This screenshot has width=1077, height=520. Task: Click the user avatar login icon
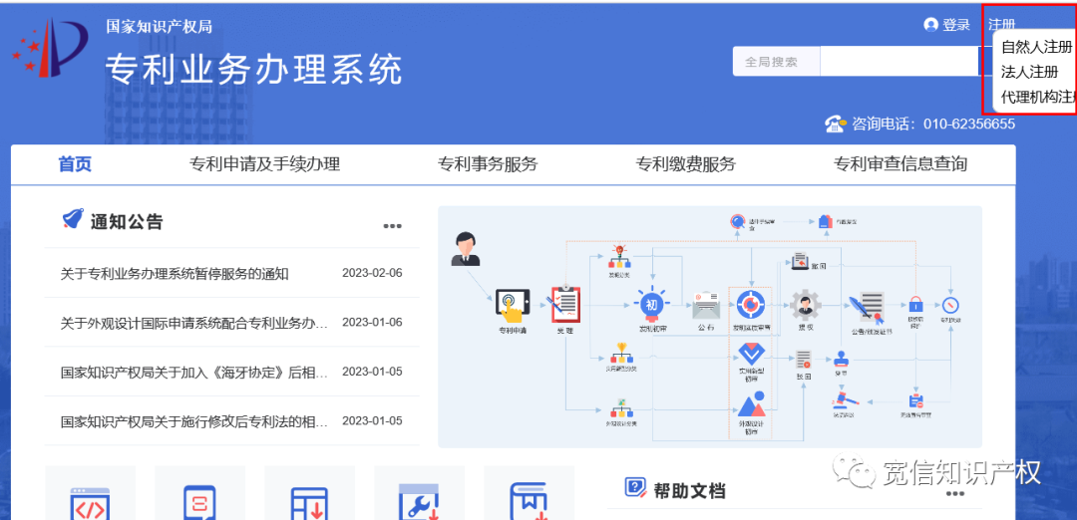point(931,25)
